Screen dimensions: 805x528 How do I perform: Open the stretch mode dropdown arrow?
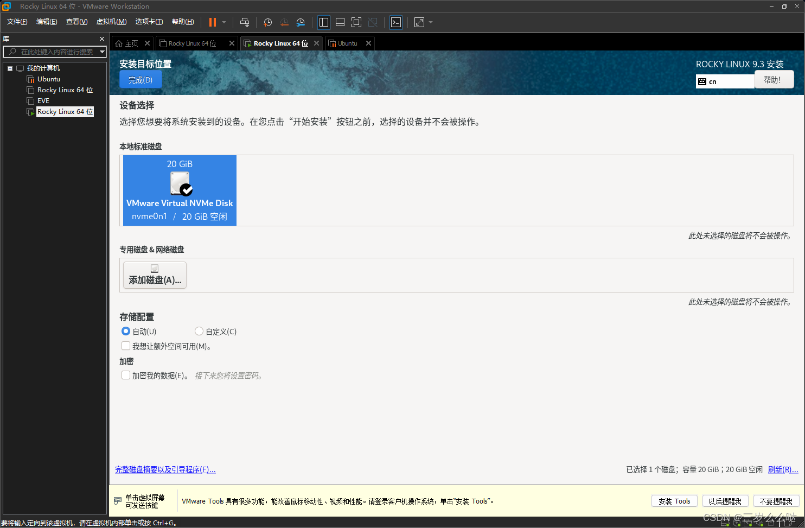pyautogui.click(x=431, y=22)
